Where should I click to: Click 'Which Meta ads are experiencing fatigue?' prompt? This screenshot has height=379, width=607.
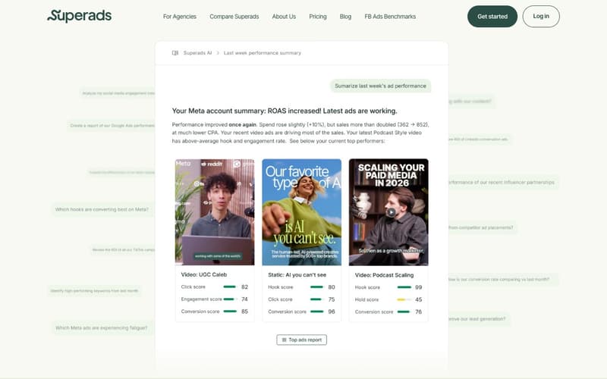pyautogui.click(x=102, y=328)
